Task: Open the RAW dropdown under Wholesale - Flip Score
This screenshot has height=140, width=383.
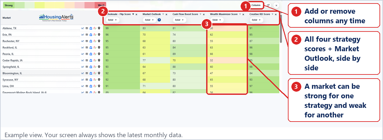Action: click(112, 20)
